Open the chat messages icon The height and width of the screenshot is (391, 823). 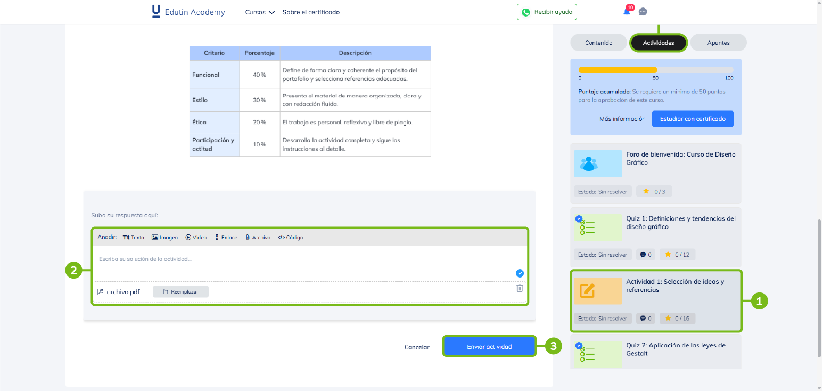pyautogui.click(x=643, y=12)
